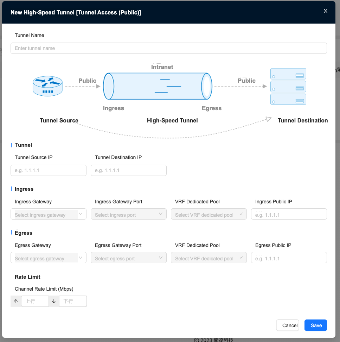The height and width of the screenshot is (342, 340).
Task: Click the "Channel Rate Limit (Mbps)" label
Action: pyautogui.click(x=44, y=289)
